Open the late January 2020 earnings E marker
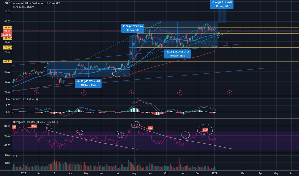Image resolution: width=299 pixels, height=176 pixels. [x=36, y=93]
